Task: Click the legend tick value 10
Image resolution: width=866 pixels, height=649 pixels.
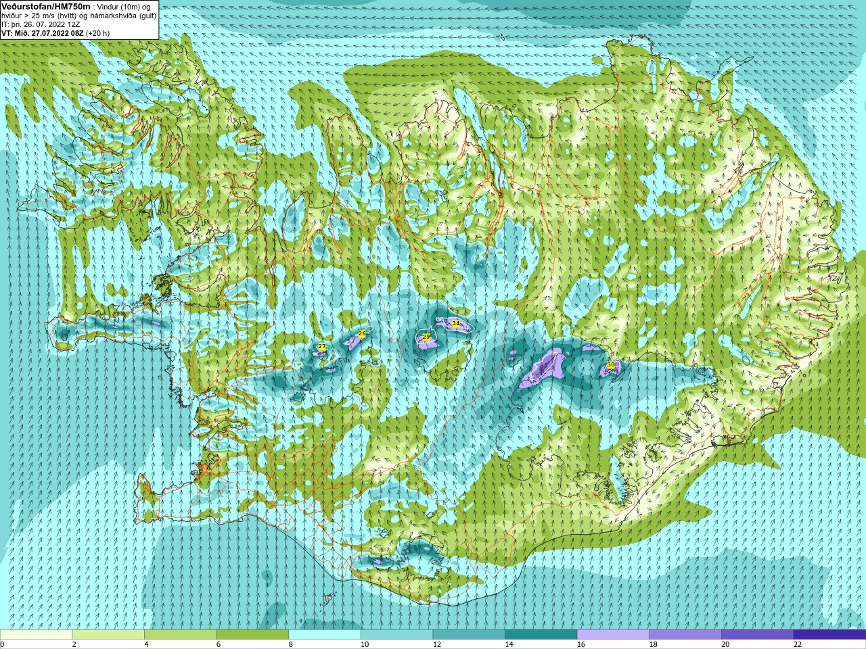Action: point(365,644)
